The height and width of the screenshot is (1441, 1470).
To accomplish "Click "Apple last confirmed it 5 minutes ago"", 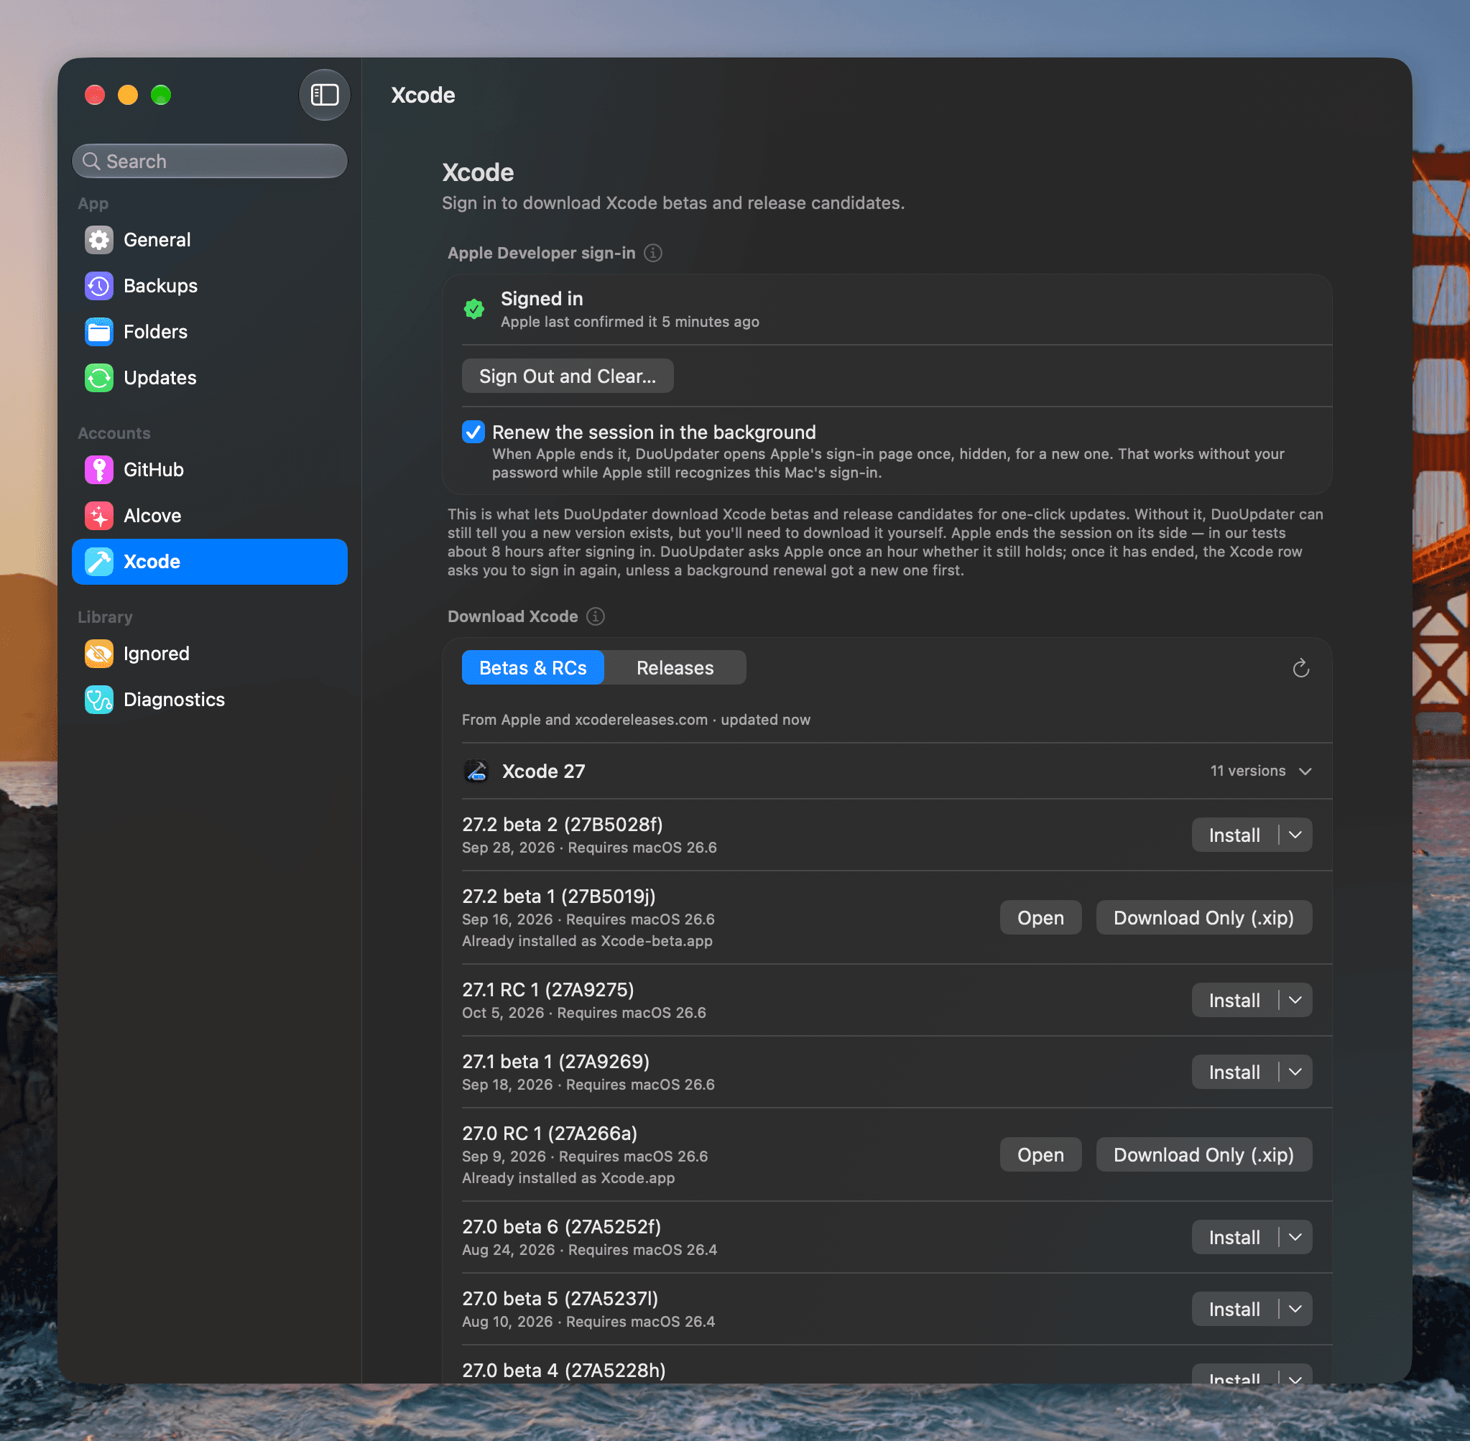I will (630, 322).
